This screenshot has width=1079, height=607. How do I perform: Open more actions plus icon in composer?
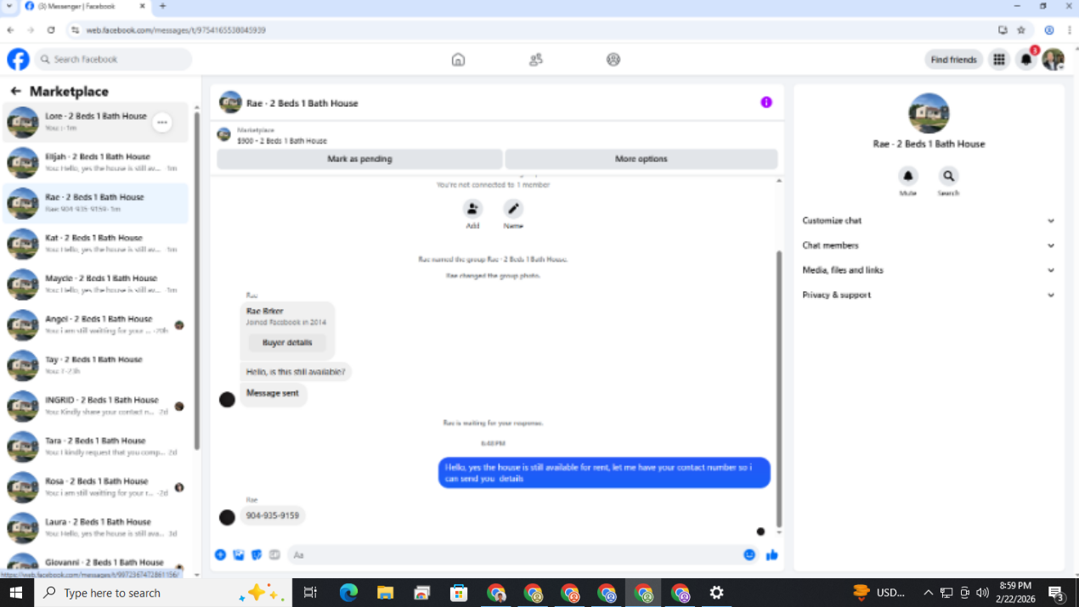coord(220,554)
